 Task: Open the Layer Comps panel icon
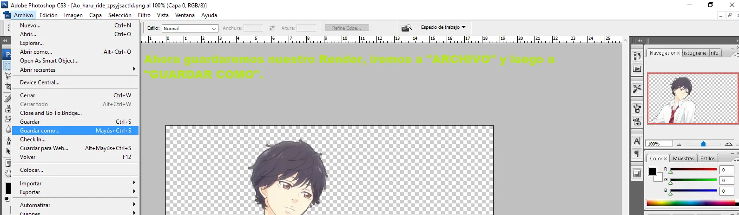[x=637, y=173]
